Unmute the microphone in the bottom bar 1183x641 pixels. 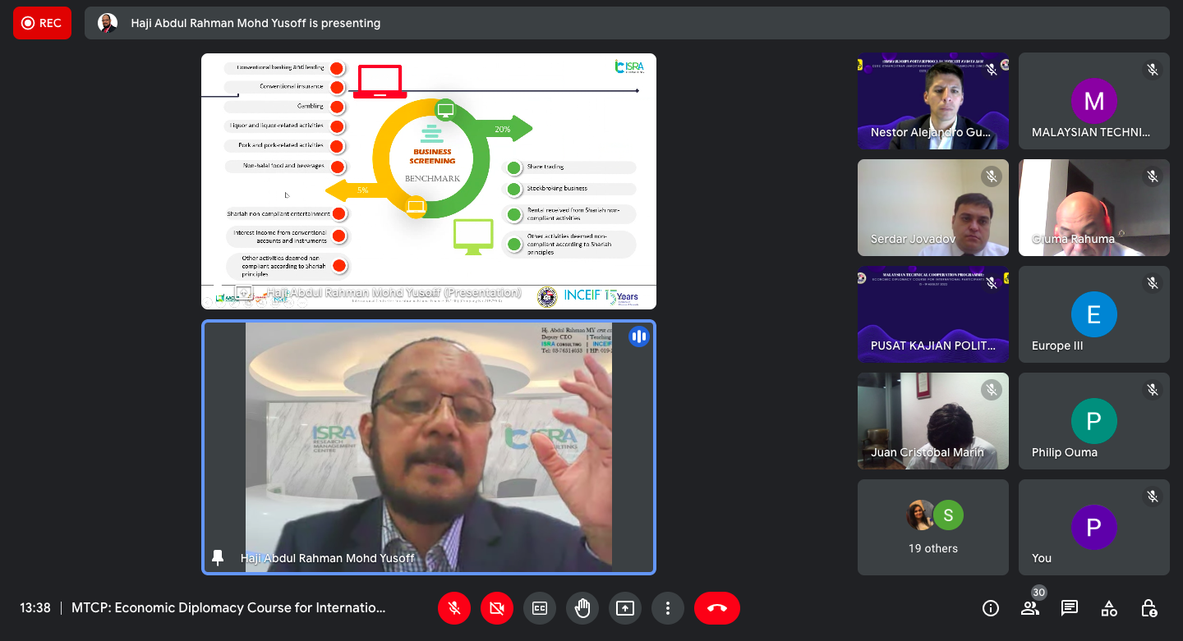pyautogui.click(x=454, y=608)
